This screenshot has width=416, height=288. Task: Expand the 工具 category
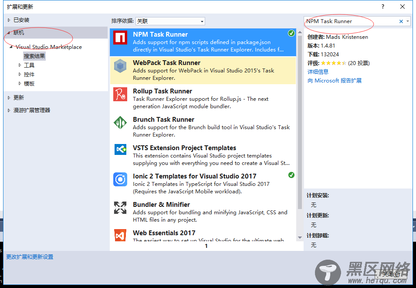(20, 65)
